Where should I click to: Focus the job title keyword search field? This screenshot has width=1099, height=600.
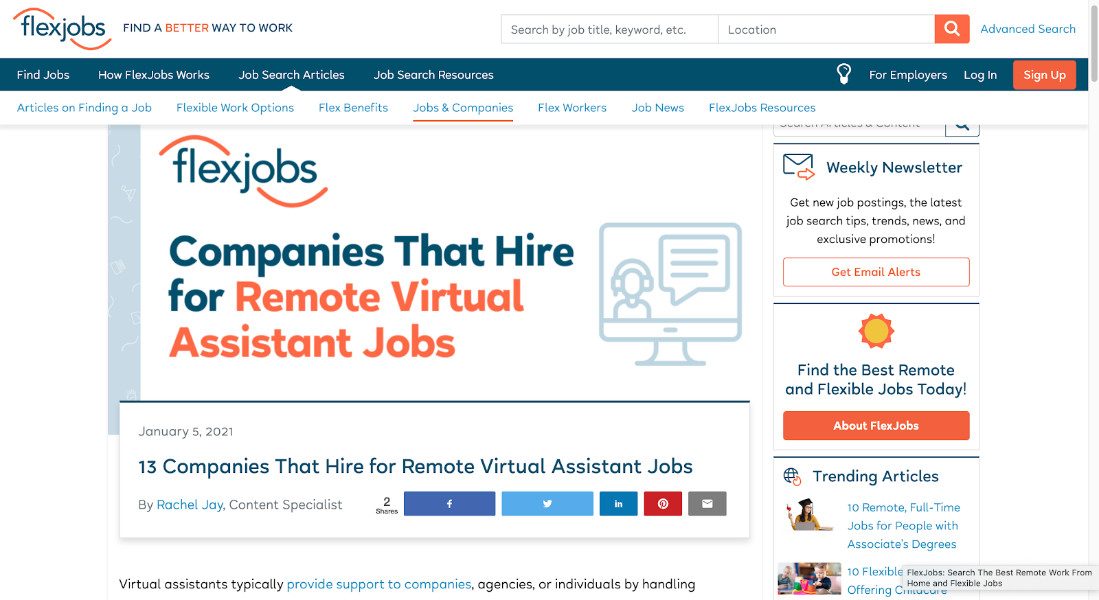(610, 30)
